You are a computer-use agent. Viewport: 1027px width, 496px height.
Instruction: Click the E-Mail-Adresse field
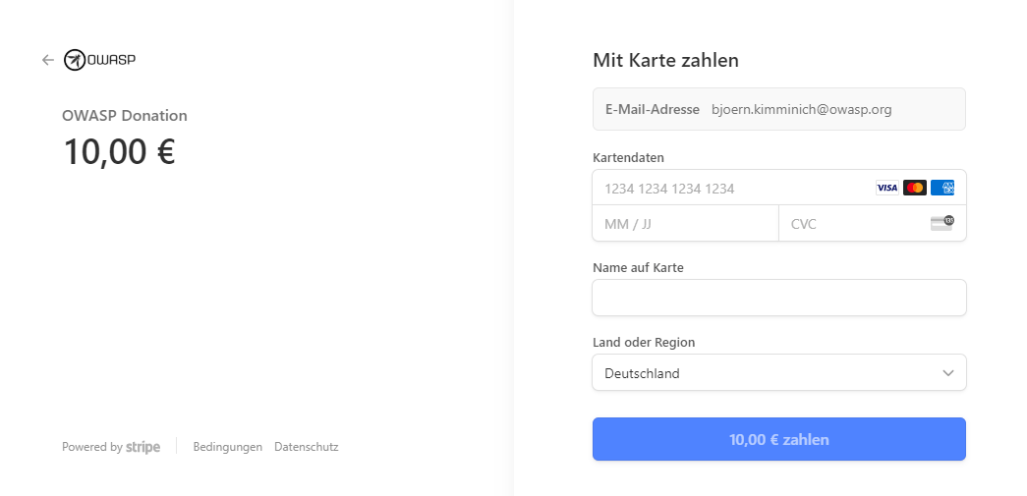pos(778,109)
